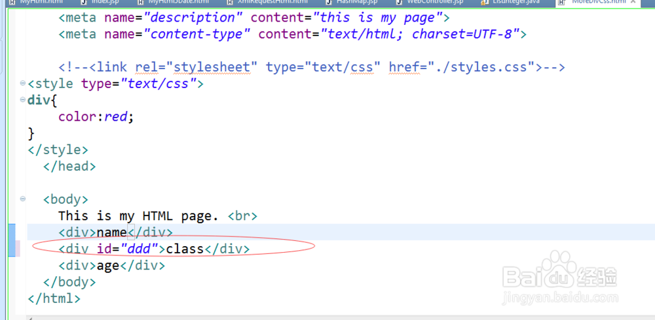Collapse the style tag fold marker

click(22, 84)
